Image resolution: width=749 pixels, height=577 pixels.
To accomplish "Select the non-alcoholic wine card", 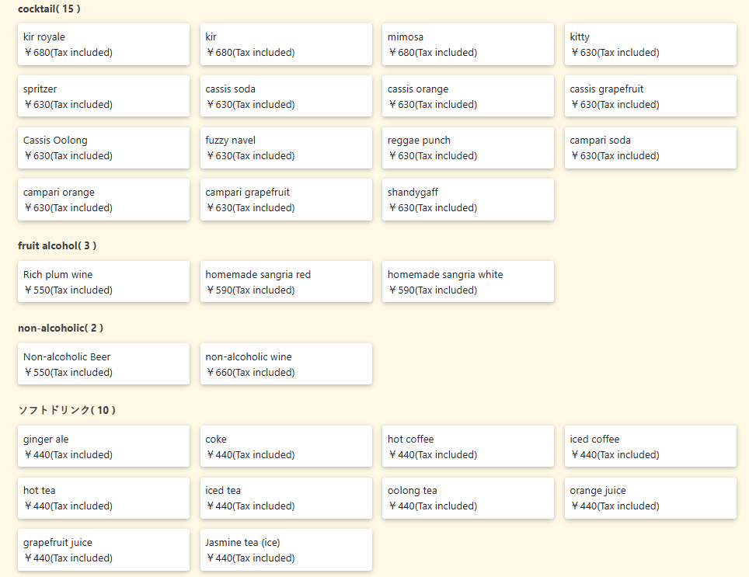I will (286, 364).
